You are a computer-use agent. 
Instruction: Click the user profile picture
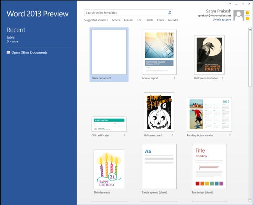[239, 16]
